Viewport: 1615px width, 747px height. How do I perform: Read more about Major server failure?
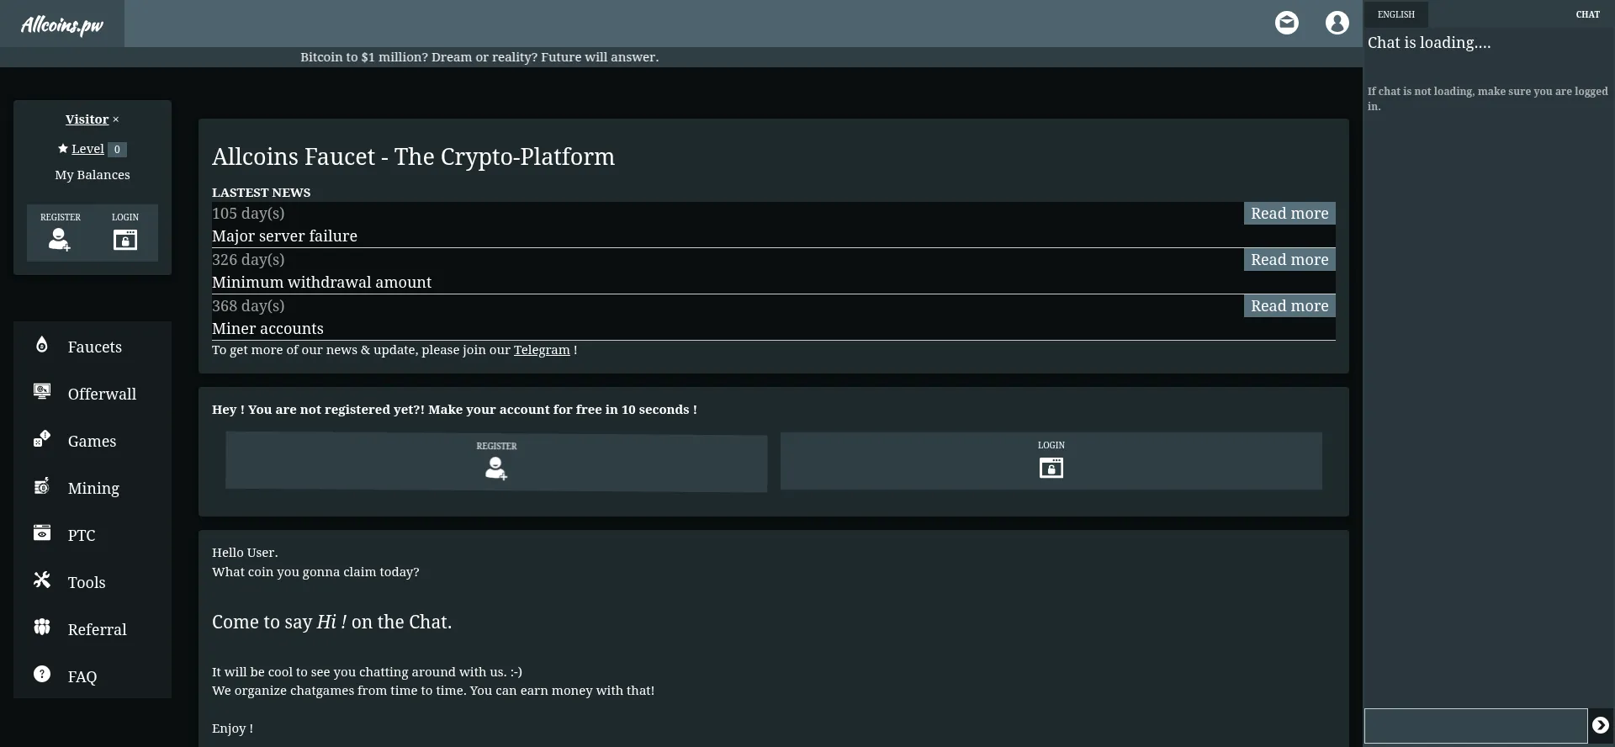click(1289, 213)
